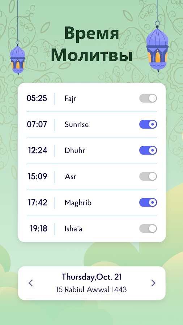Tap the Isha'a 19:18 time

tap(39, 229)
